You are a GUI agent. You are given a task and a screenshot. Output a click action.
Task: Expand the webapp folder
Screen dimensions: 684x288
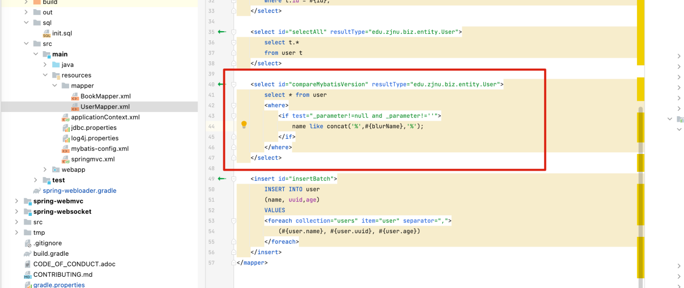tap(45, 170)
